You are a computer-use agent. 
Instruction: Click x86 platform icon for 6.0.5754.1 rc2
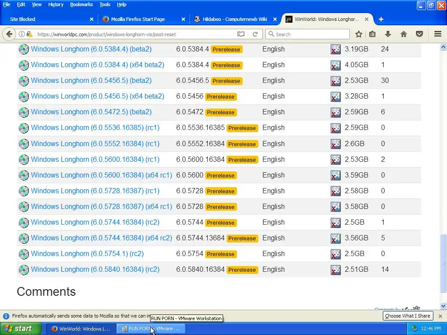coord(336,254)
